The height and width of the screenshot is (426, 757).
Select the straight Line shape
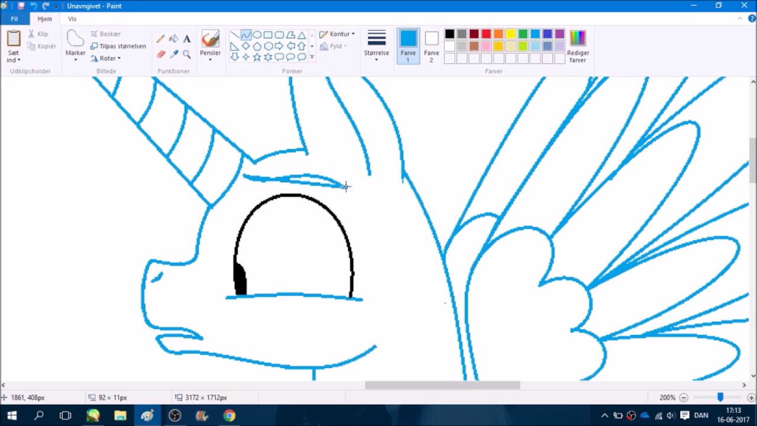[x=234, y=35]
